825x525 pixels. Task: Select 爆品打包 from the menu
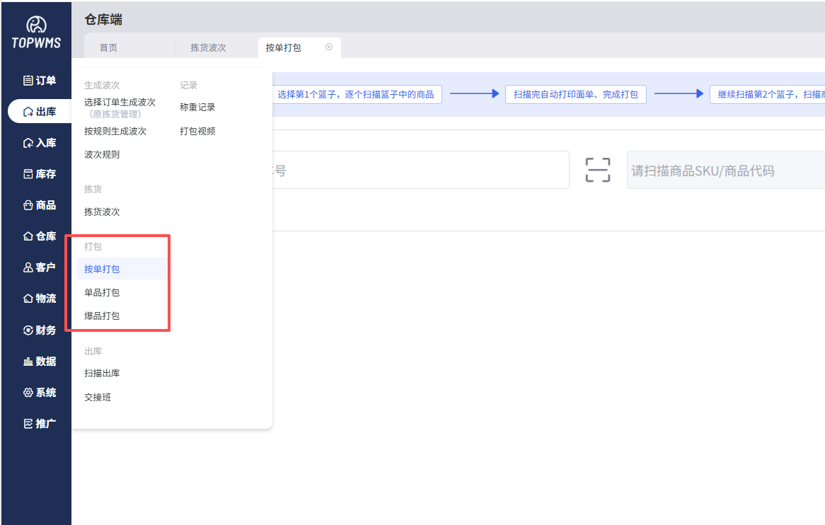pyautogui.click(x=103, y=316)
